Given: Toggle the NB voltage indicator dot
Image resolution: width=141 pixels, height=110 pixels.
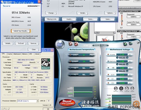Looking at the screenshot, I should point(108,68).
